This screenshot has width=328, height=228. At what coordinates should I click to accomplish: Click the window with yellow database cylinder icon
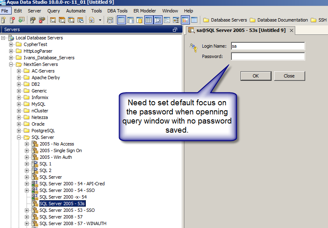[x=139, y=20]
